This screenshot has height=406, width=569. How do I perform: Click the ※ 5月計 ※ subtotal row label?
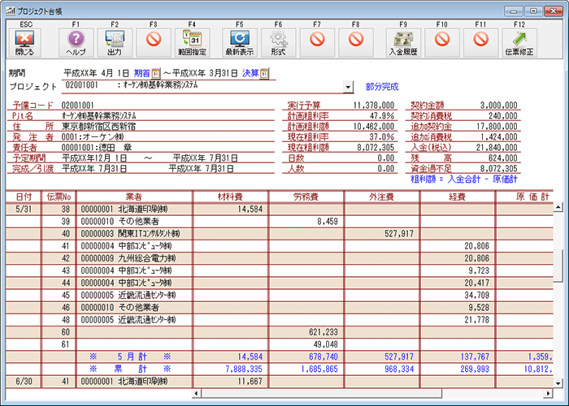pos(130,357)
